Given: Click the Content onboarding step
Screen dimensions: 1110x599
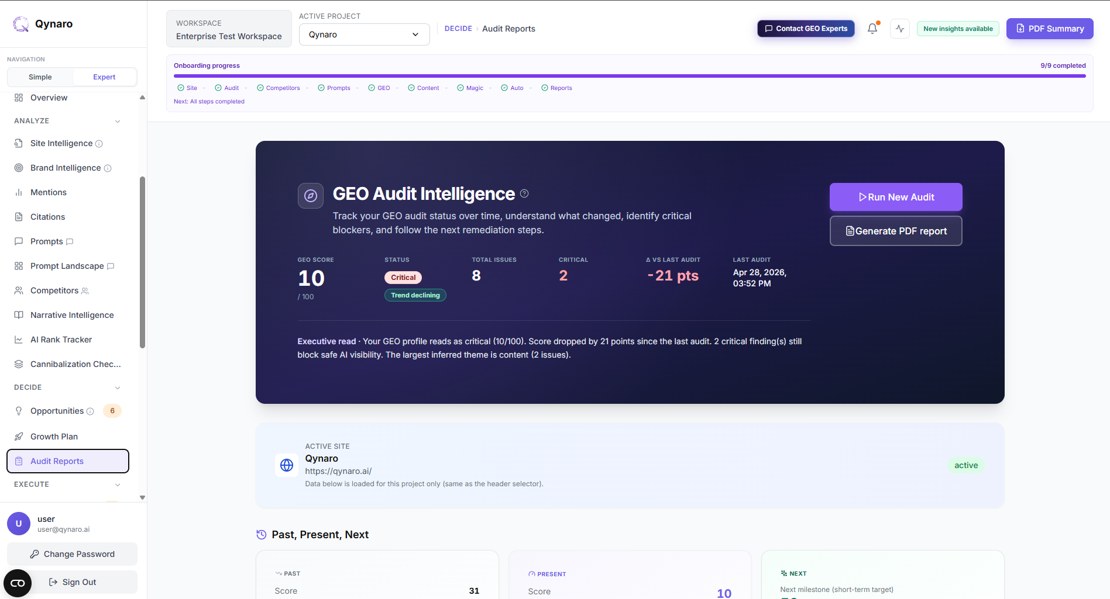Looking at the screenshot, I should [424, 88].
